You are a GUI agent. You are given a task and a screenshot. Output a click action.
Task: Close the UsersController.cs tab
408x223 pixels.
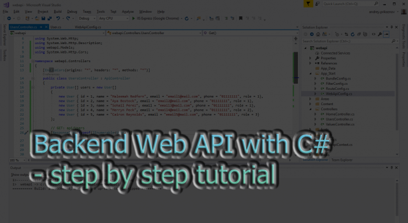[46, 27]
